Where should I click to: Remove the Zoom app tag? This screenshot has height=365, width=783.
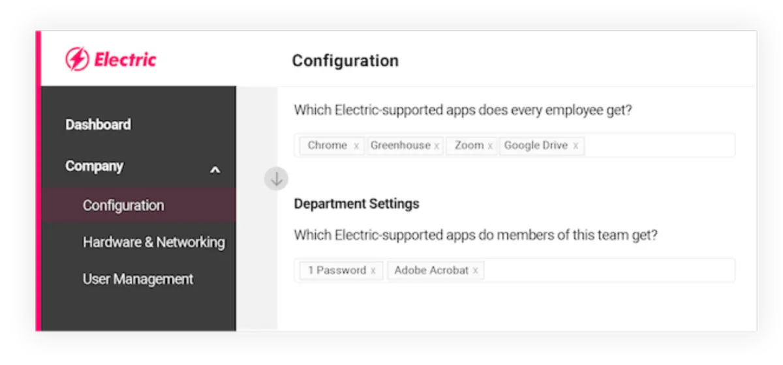pyautogui.click(x=490, y=146)
